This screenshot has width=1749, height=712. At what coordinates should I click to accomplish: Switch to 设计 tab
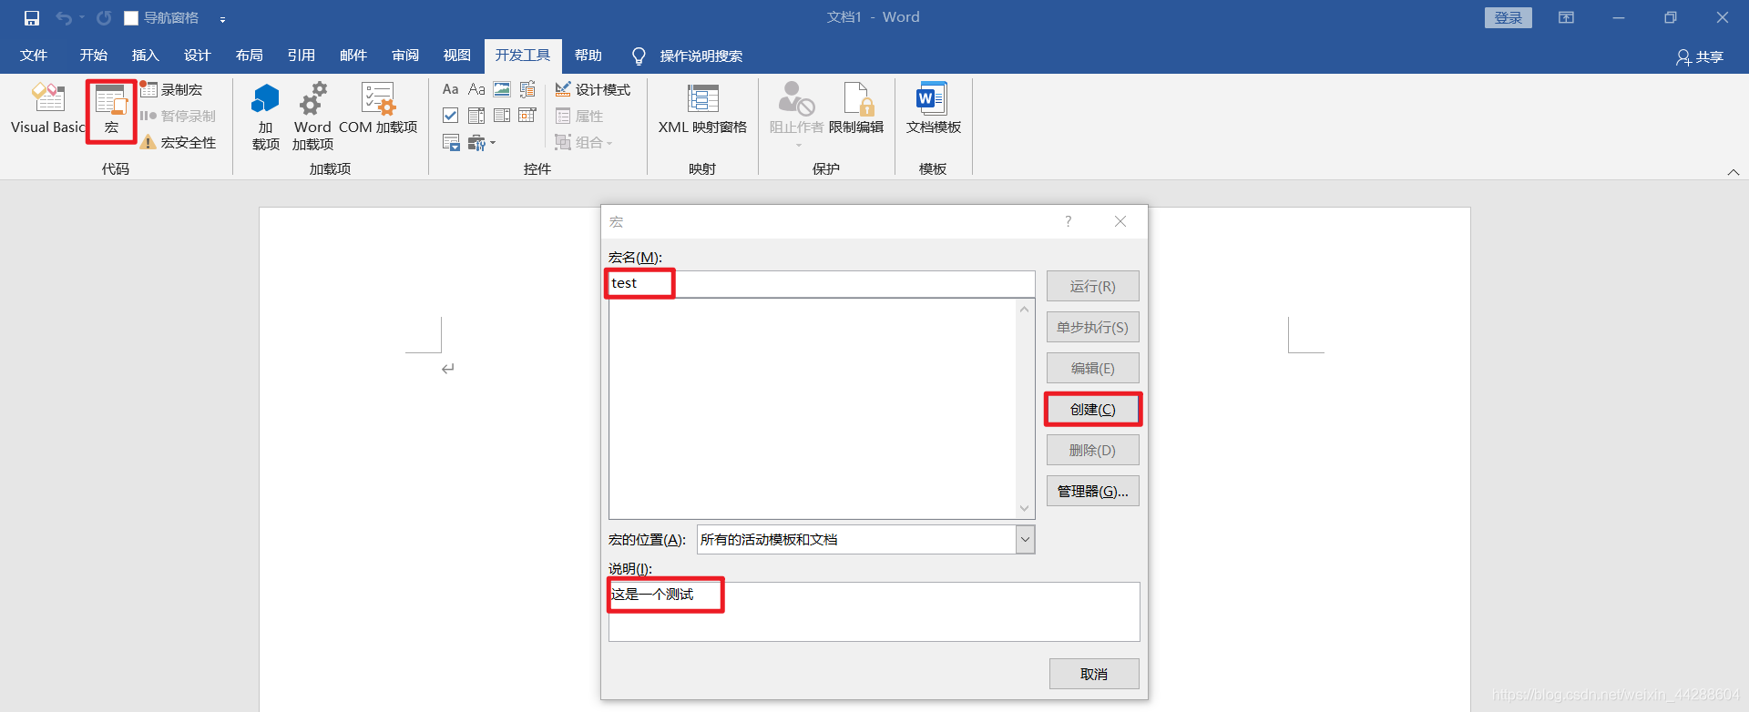click(x=197, y=56)
